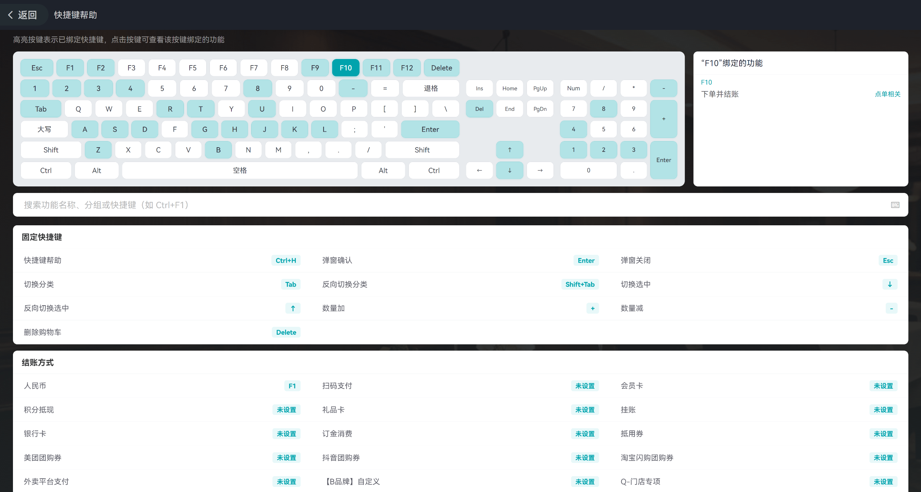Click the keyboard icon in search bar
The width and height of the screenshot is (921, 492).
coord(895,205)
